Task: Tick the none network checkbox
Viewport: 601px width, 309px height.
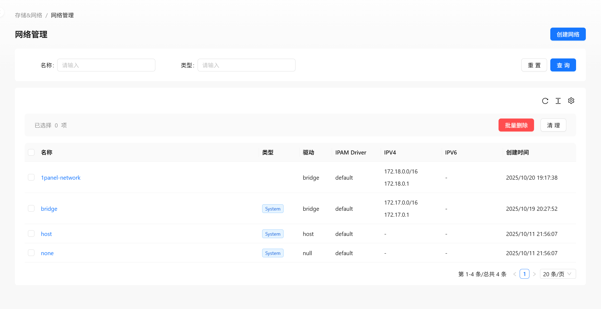Action: coord(31,253)
